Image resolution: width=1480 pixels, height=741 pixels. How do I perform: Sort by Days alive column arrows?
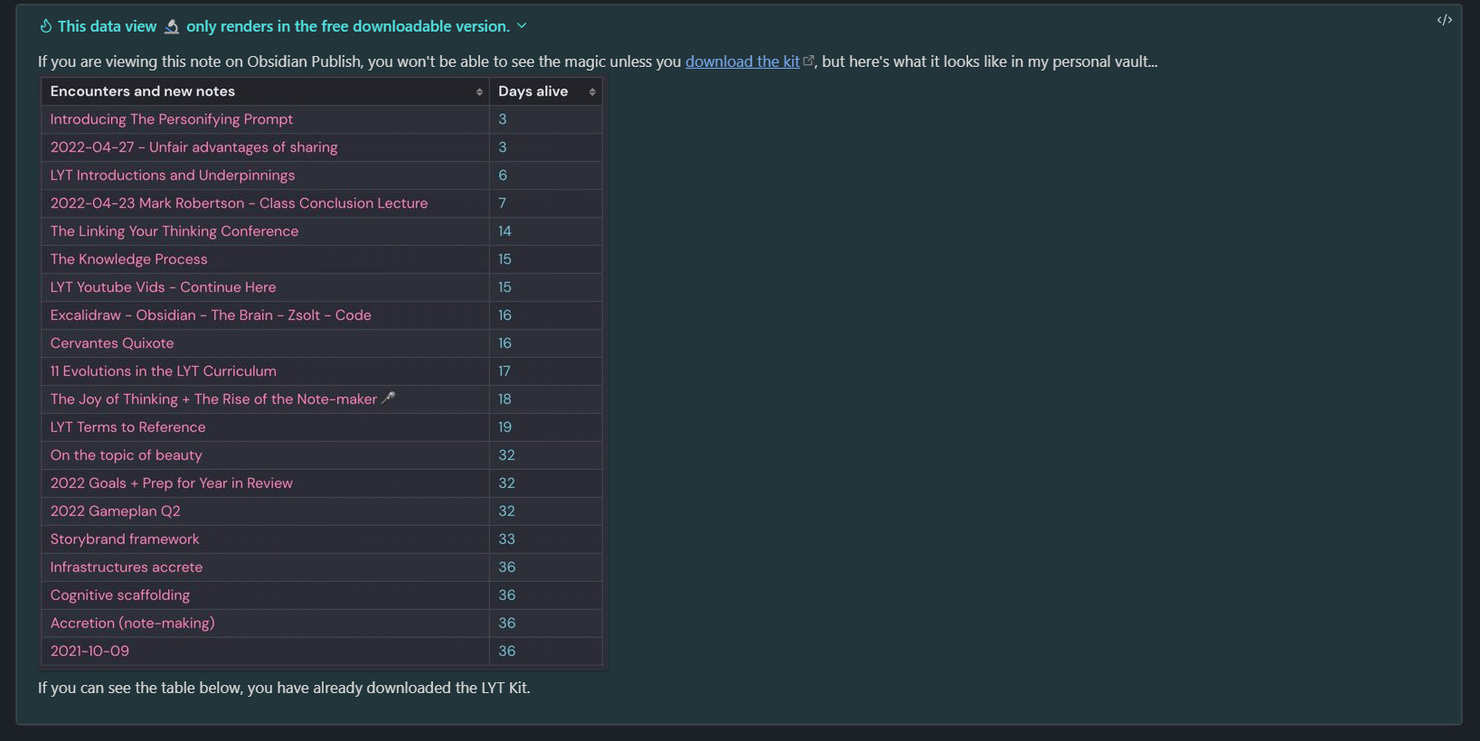[592, 92]
